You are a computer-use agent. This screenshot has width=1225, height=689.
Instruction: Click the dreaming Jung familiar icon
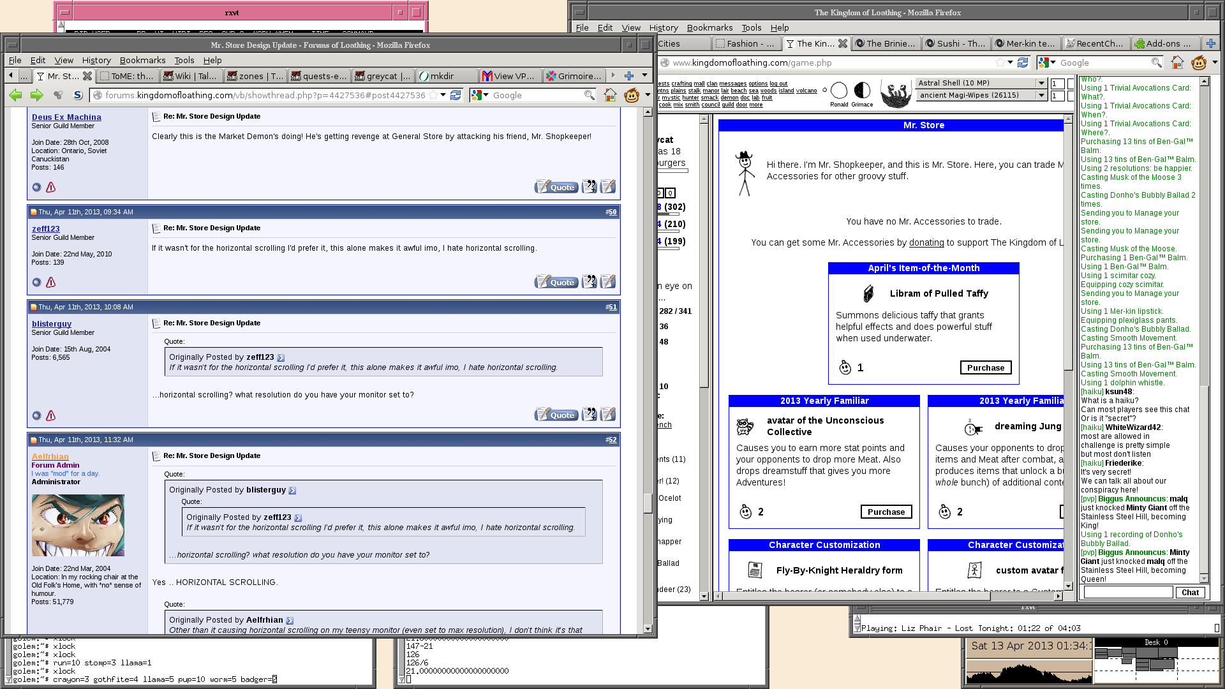click(x=972, y=427)
